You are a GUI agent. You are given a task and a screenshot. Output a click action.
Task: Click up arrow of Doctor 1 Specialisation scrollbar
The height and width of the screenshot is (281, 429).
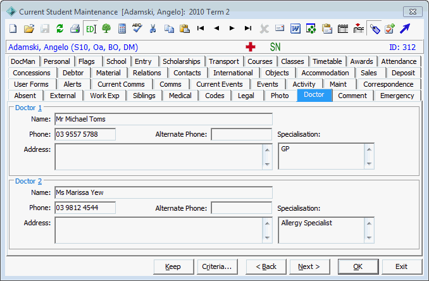click(369, 149)
